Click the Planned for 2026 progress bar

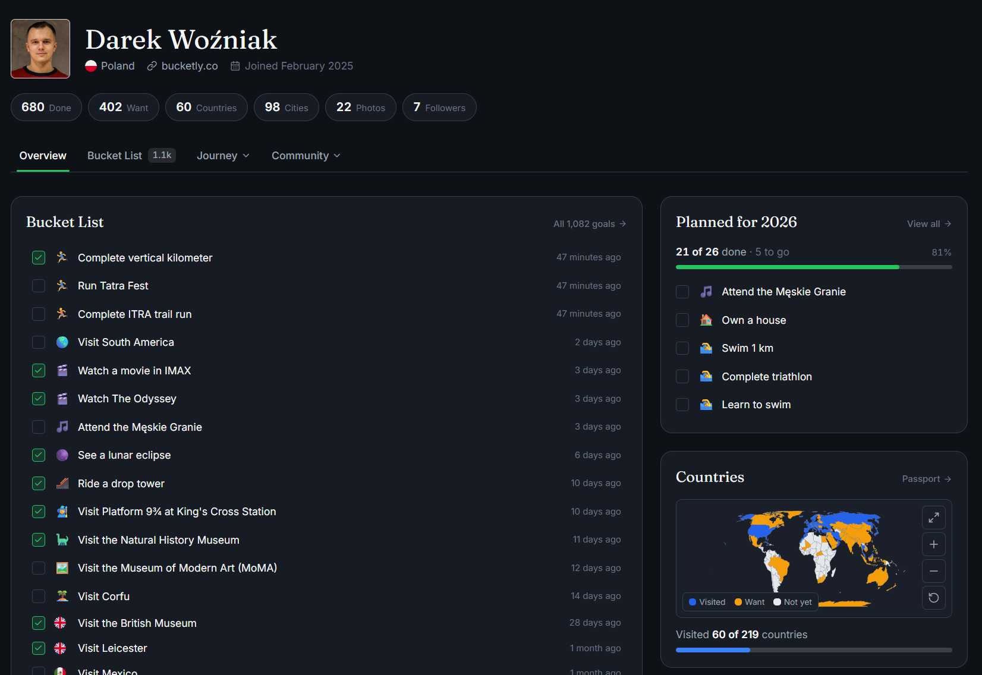point(814,267)
